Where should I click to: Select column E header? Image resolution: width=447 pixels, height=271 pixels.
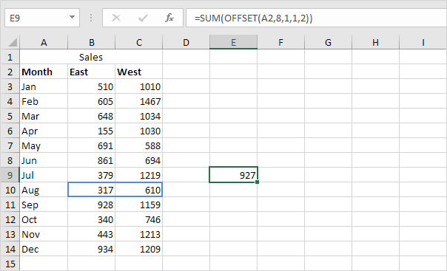233,42
